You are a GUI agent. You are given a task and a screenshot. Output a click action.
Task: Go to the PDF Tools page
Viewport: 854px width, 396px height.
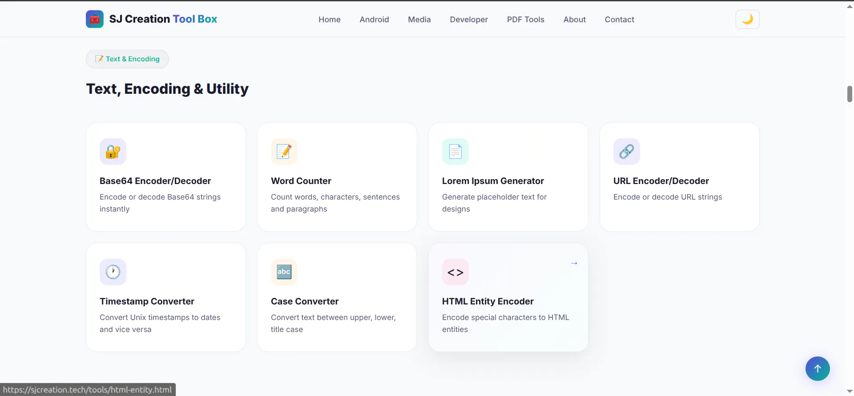point(526,20)
